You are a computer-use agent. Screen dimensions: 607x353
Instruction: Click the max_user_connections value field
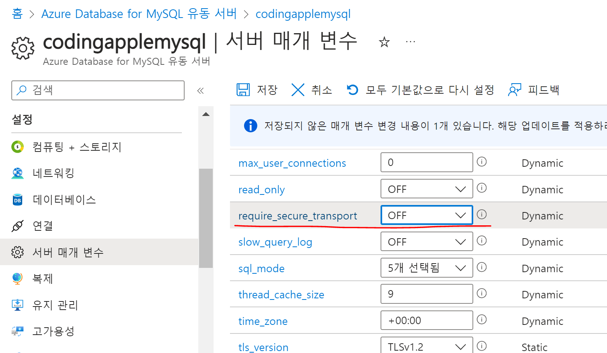(x=427, y=162)
